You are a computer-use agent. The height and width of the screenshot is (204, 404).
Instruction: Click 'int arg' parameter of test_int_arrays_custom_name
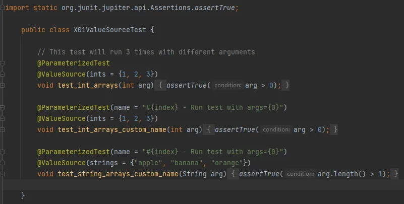click(x=185, y=129)
